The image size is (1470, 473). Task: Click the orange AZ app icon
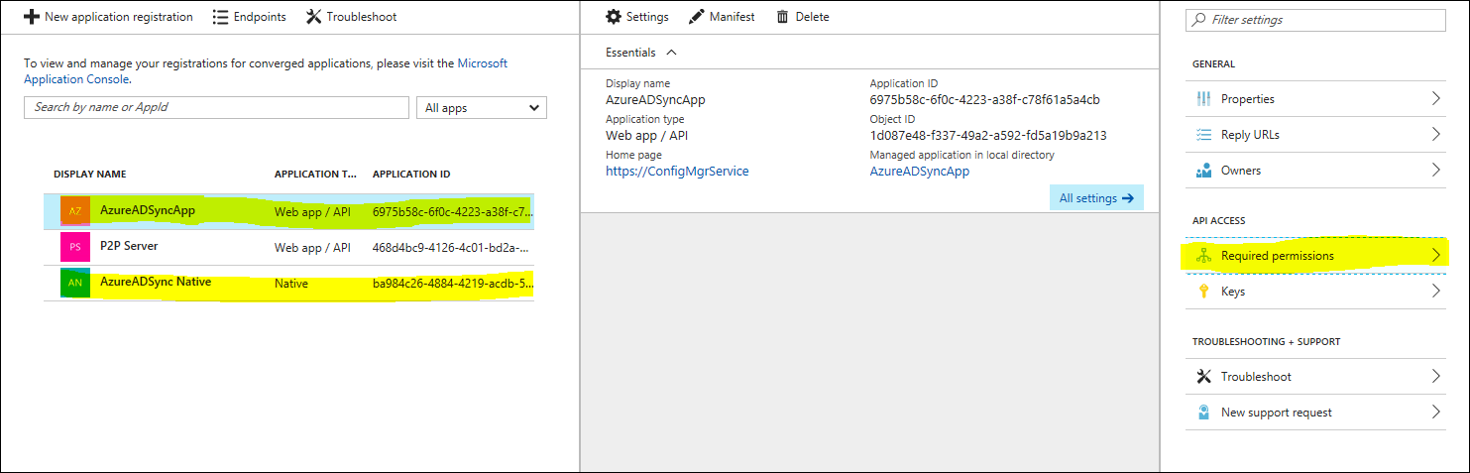75,211
